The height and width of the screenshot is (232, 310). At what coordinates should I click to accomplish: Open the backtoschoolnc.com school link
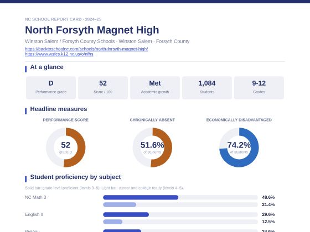point(86,49)
